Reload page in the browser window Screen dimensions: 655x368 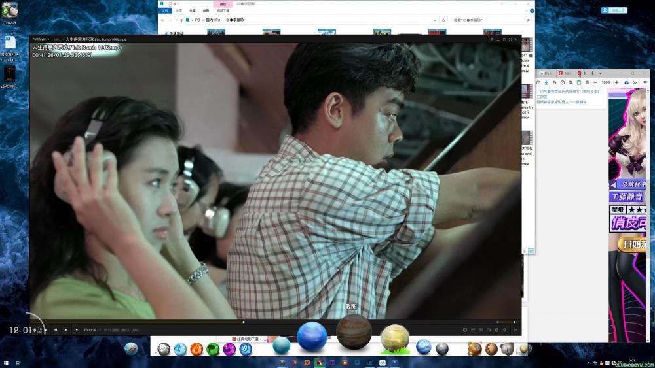pyautogui.click(x=538, y=82)
